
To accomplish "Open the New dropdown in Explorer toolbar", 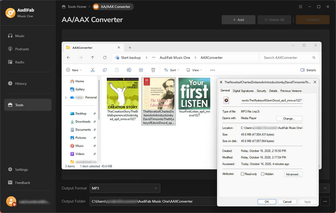I will pos(74,70).
